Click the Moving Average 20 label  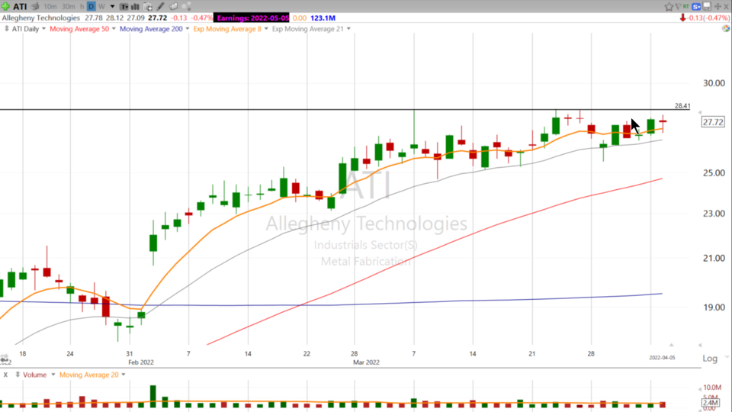pos(88,375)
